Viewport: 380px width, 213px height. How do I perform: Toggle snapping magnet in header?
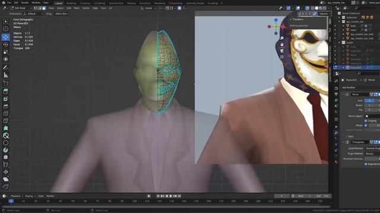167,8
